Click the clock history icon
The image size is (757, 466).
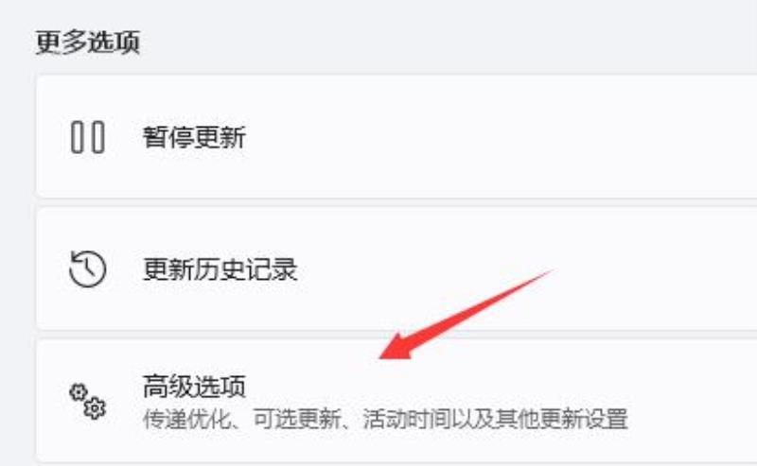(x=87, y=269)
